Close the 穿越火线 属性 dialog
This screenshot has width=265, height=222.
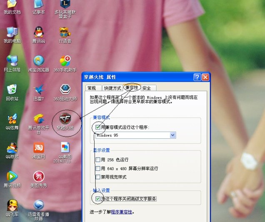[205, 77]
